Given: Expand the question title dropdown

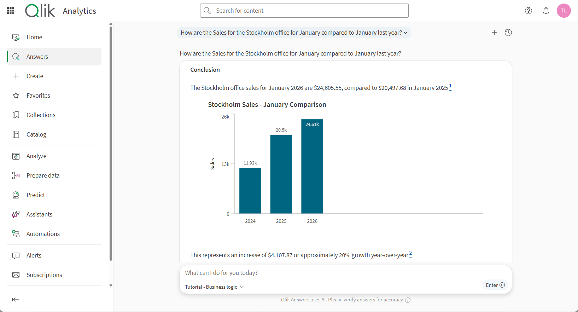Looking at the screenshot, I should point(405,33).
